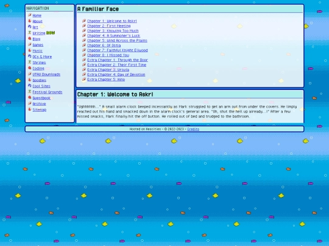Open Extra Chapter 4: Day of Devotion

pyautogui.click(x=116, y=75)
